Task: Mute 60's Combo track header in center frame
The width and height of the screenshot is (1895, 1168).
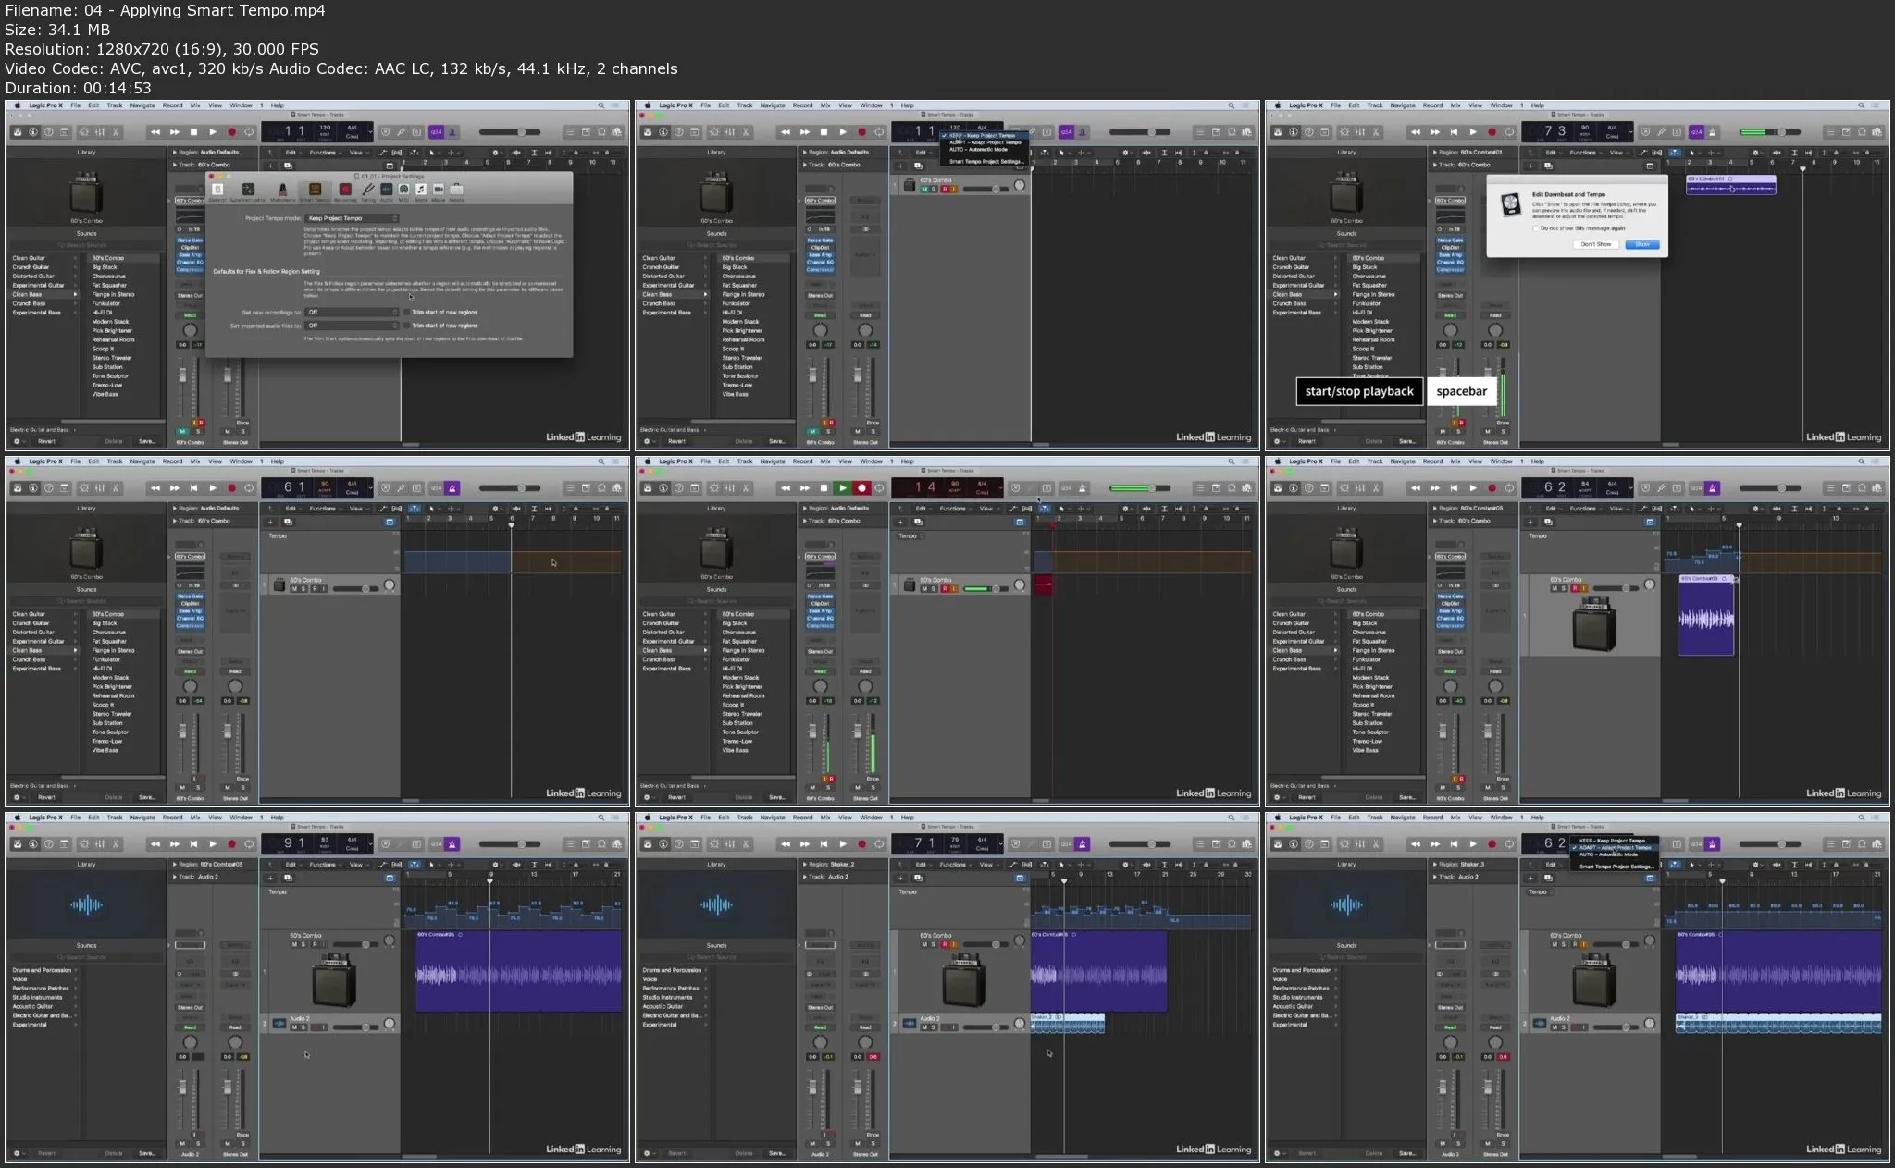Action: pyautogui.click(x=924, y=589)
